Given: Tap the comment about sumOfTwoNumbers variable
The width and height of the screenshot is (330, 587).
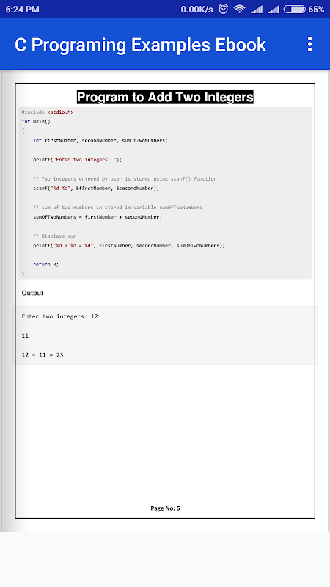Looking at the screenshot, I should [117, 208].
